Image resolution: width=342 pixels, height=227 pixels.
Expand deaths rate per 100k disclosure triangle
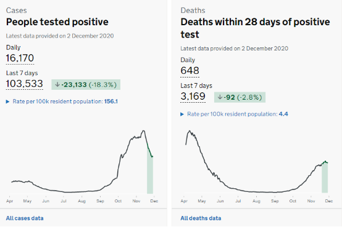click(x=182, y=114)
